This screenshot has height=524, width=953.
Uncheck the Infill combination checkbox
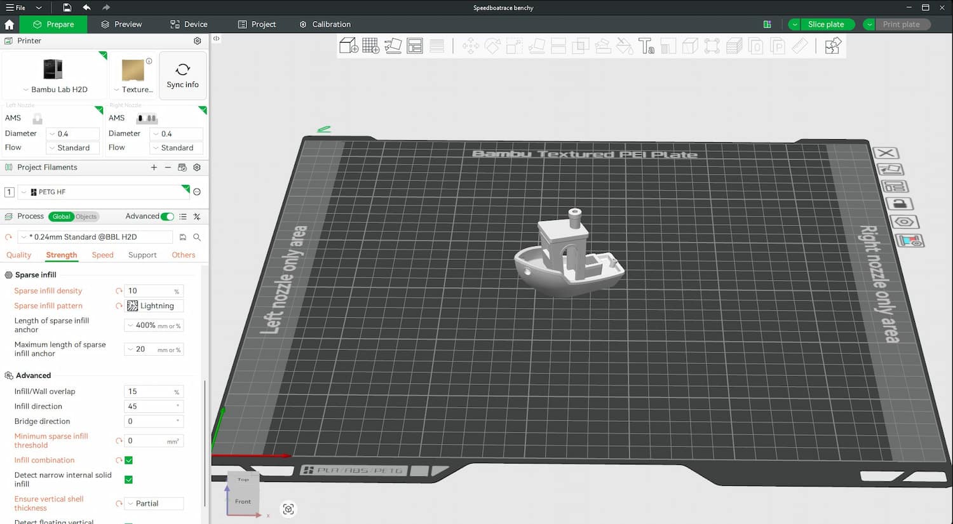pos(129,460)
